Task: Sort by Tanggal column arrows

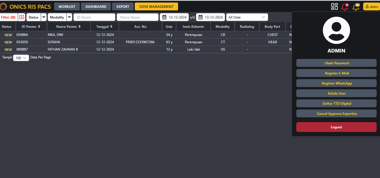Action: (x=111, y=27)
